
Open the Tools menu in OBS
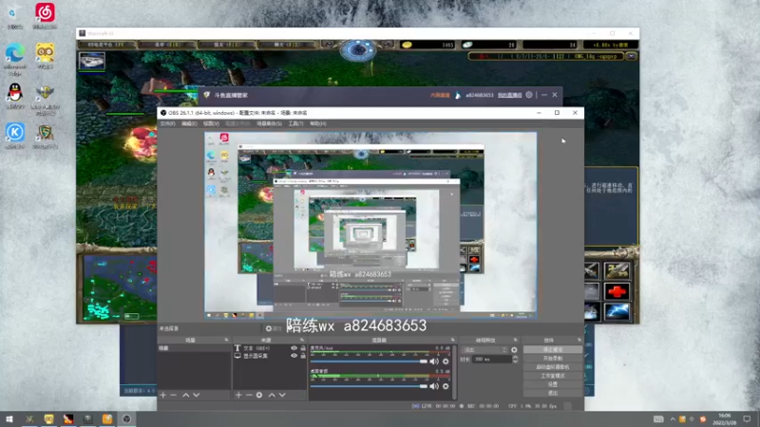click(295, 124)
